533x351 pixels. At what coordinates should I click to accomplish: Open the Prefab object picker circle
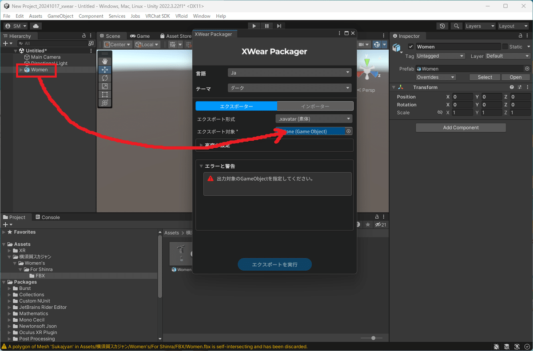pyautogui.click(x=527, y=69)
